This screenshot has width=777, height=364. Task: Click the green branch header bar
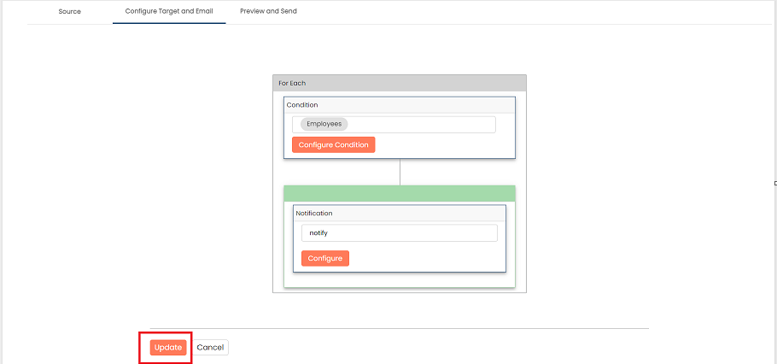click(400, 193)
